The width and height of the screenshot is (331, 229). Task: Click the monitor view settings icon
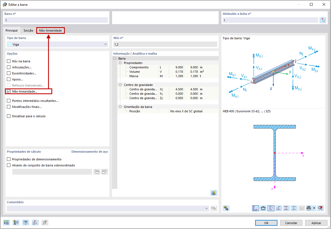(x=26, y=223)
